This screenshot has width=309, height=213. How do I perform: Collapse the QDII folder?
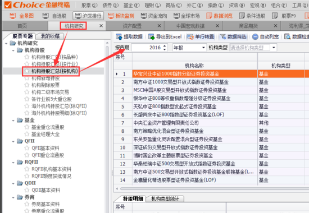(x=13, y=183)
